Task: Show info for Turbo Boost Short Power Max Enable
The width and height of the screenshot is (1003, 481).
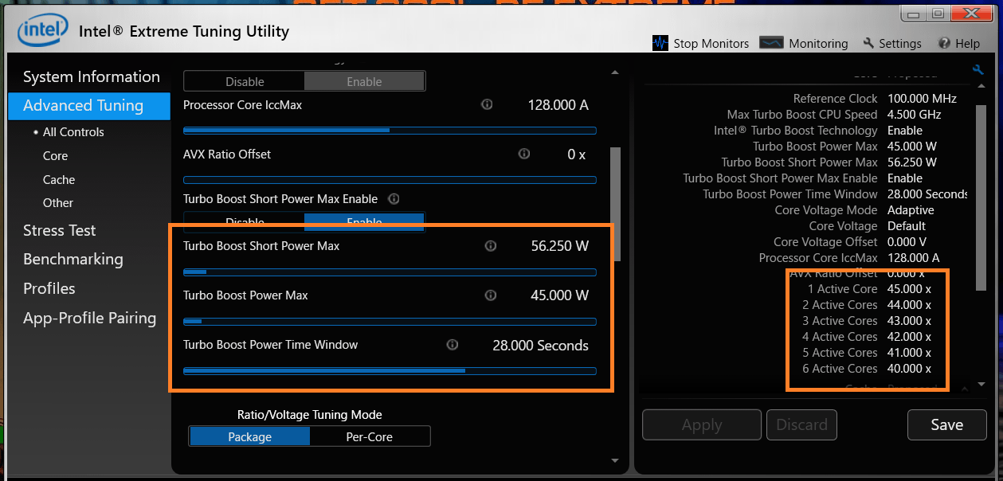Action: pos(393,198)
